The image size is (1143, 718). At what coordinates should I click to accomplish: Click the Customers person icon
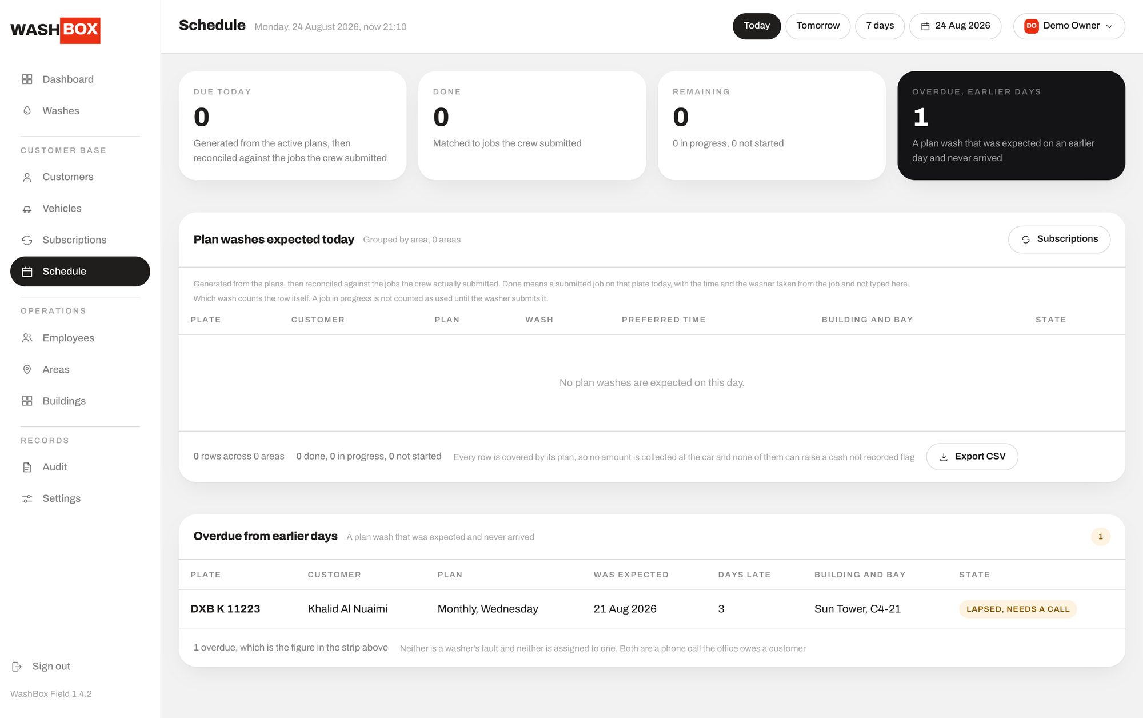pyautogui.click(x=27, y=177)
